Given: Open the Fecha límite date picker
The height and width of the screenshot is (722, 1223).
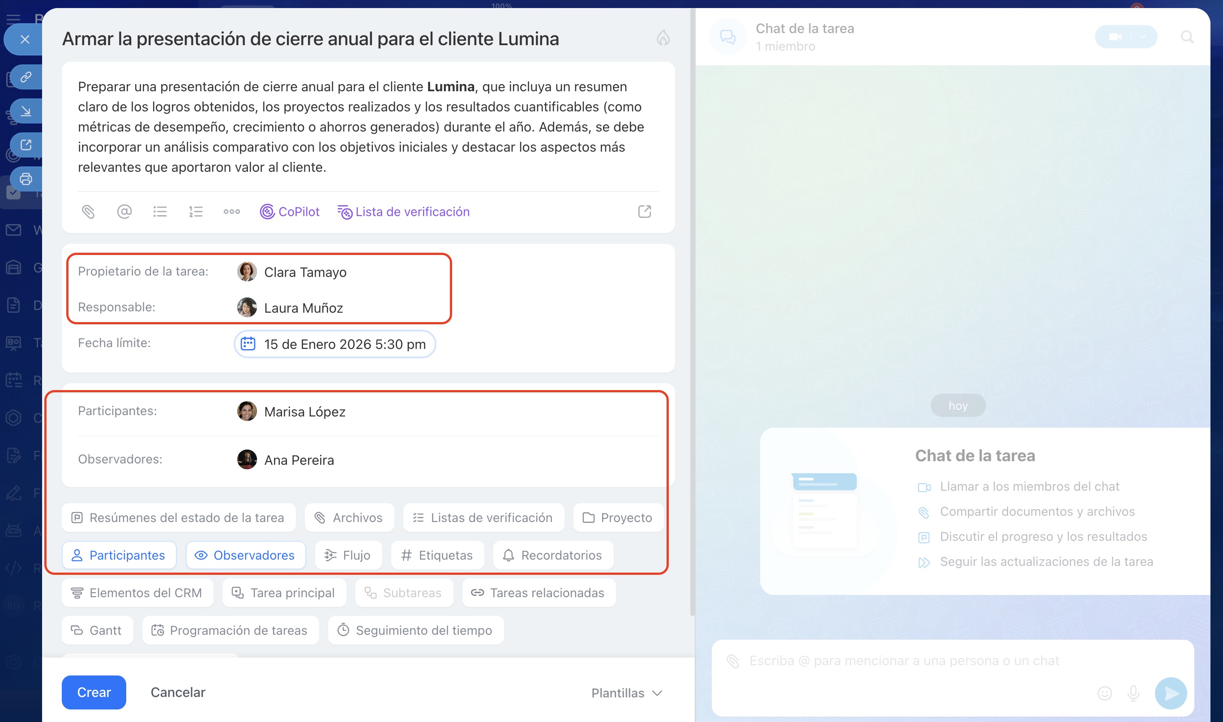Looking at the screenshot, I should tap(335, 344).
